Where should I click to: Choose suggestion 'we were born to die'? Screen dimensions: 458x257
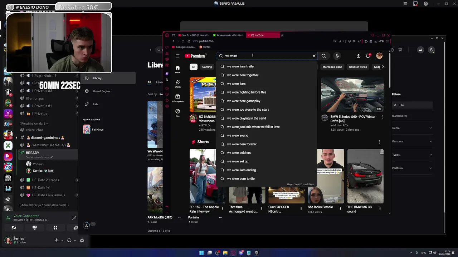click(x=267, y=178)
